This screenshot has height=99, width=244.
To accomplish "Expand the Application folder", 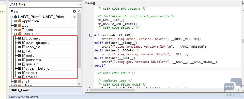I will (16, 21).
